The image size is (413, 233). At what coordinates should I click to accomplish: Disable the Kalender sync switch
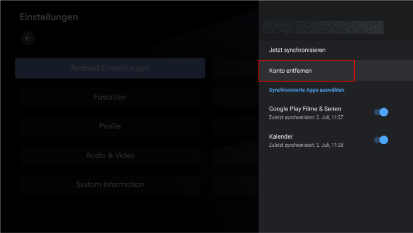pyautogui.click(x=381, y=140)
